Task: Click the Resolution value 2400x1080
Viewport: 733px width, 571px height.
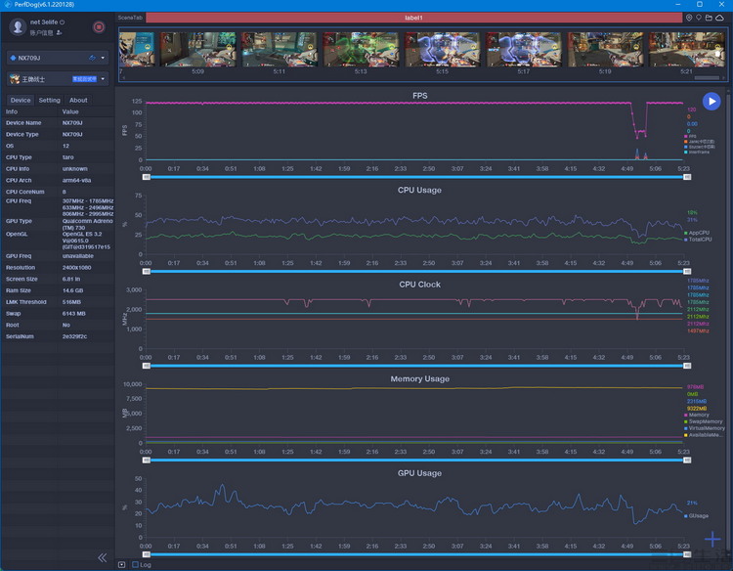Action: tap(76, 268)
